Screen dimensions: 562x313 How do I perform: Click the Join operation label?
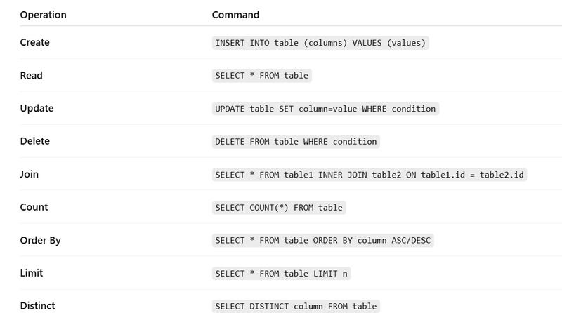click(29, 174)
